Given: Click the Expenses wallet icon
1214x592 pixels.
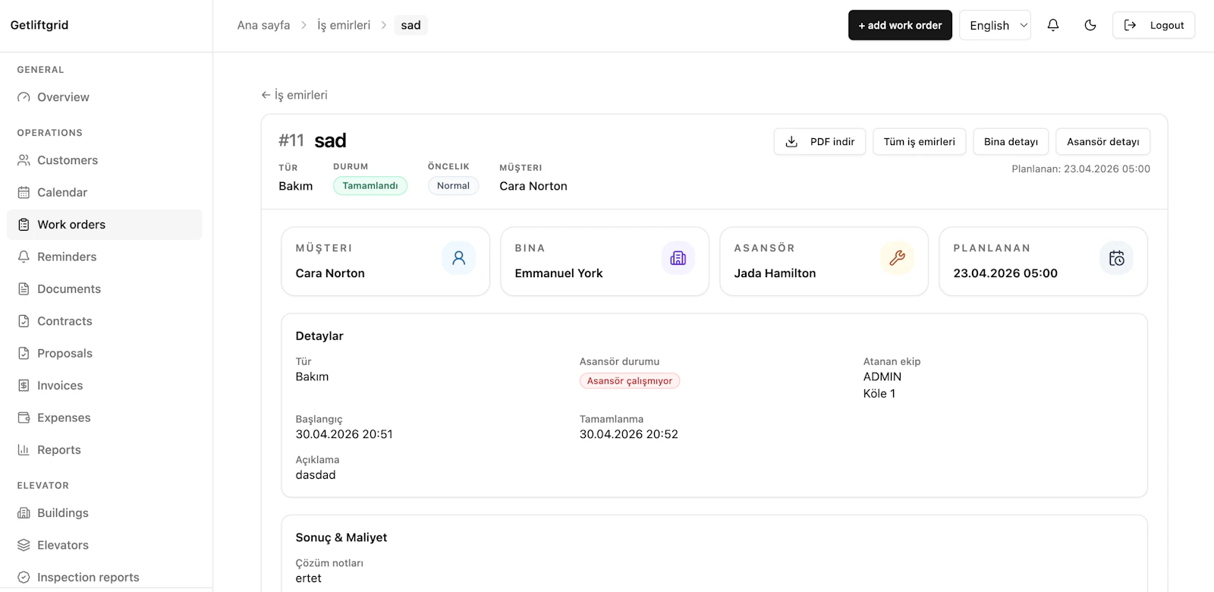Looking at the screenshot, I should (x=24, y=417).
